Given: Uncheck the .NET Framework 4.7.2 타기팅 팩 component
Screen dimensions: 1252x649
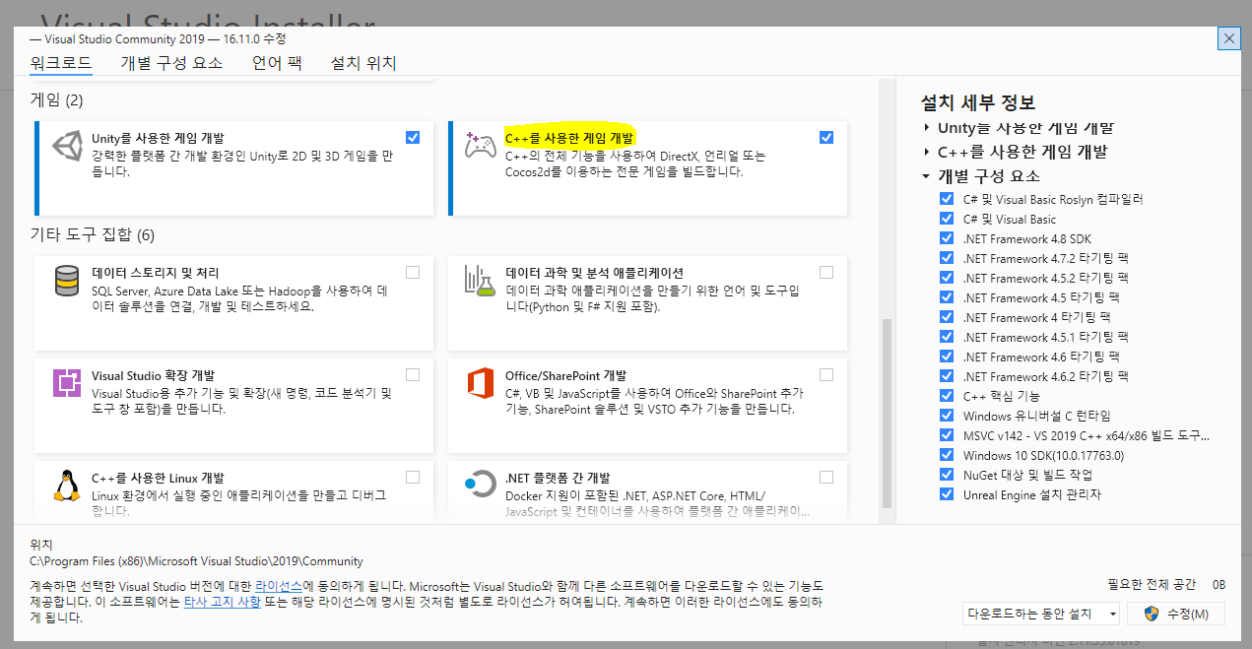Looking at the screenshot, I should coord(947,258).
